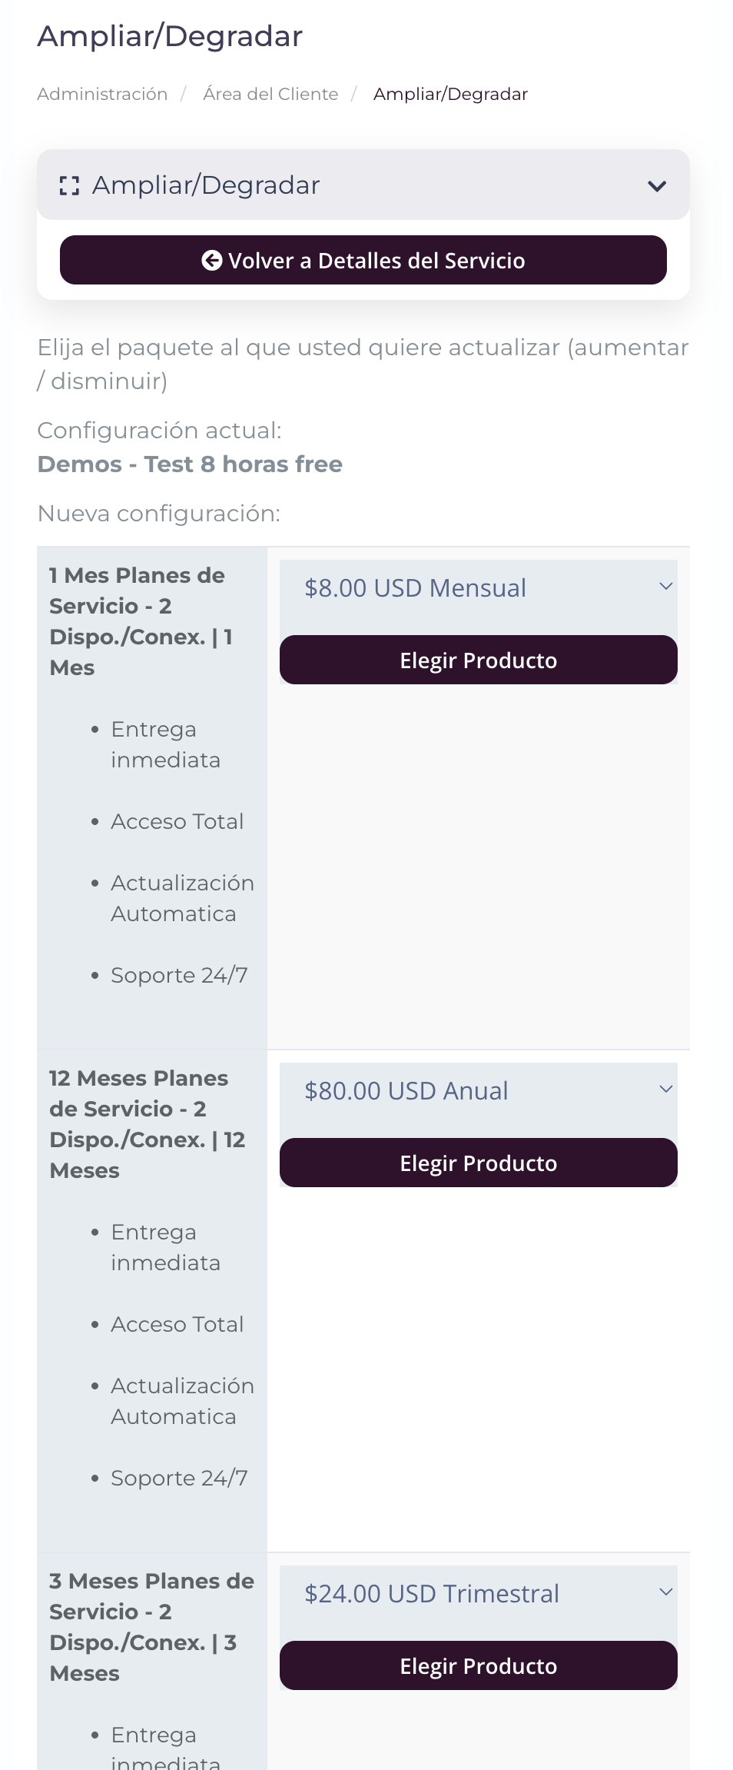Choose the 12 Meses plan with Elegir Producto

[x=479, y=1163]
